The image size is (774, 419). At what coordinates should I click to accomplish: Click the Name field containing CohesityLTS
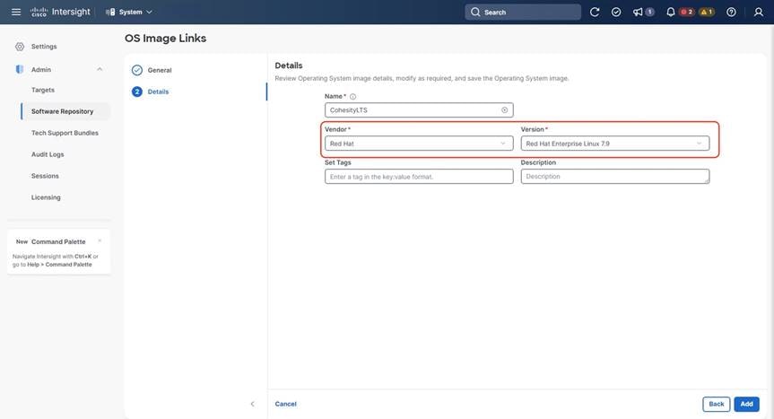[x=419, y=110]
